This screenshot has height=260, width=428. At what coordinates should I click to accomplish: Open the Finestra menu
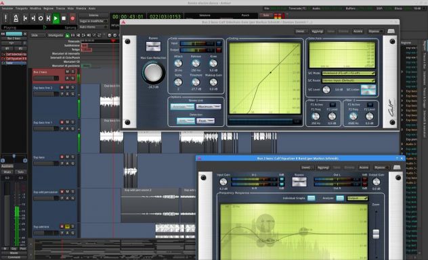click(x=81, y=8)
